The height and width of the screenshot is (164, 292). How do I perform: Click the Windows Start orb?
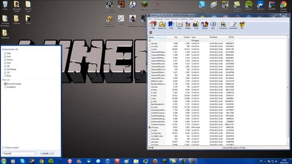point(3,161)
